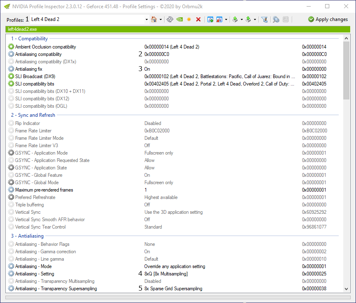Viewport: 356px width, 303px height.
Task: Click gear icon beside SLI Broadcast (DX9)
Action: (11, 76)
